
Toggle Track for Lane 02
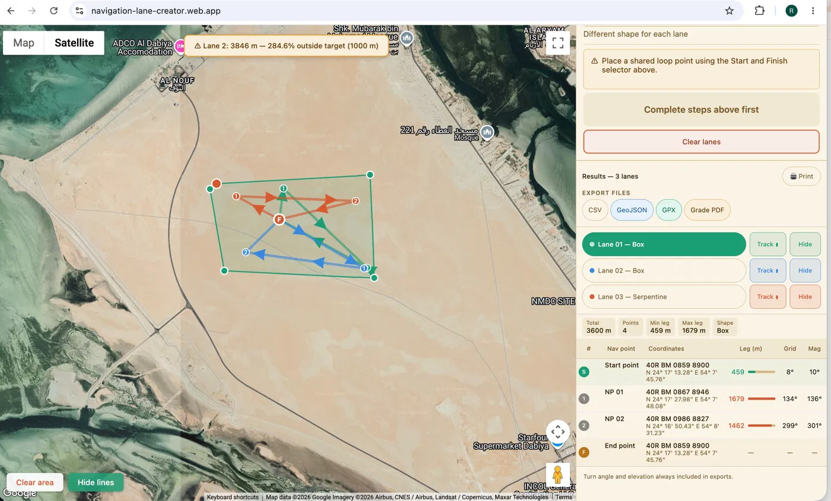pyautogui.click(x=768, y=270)
